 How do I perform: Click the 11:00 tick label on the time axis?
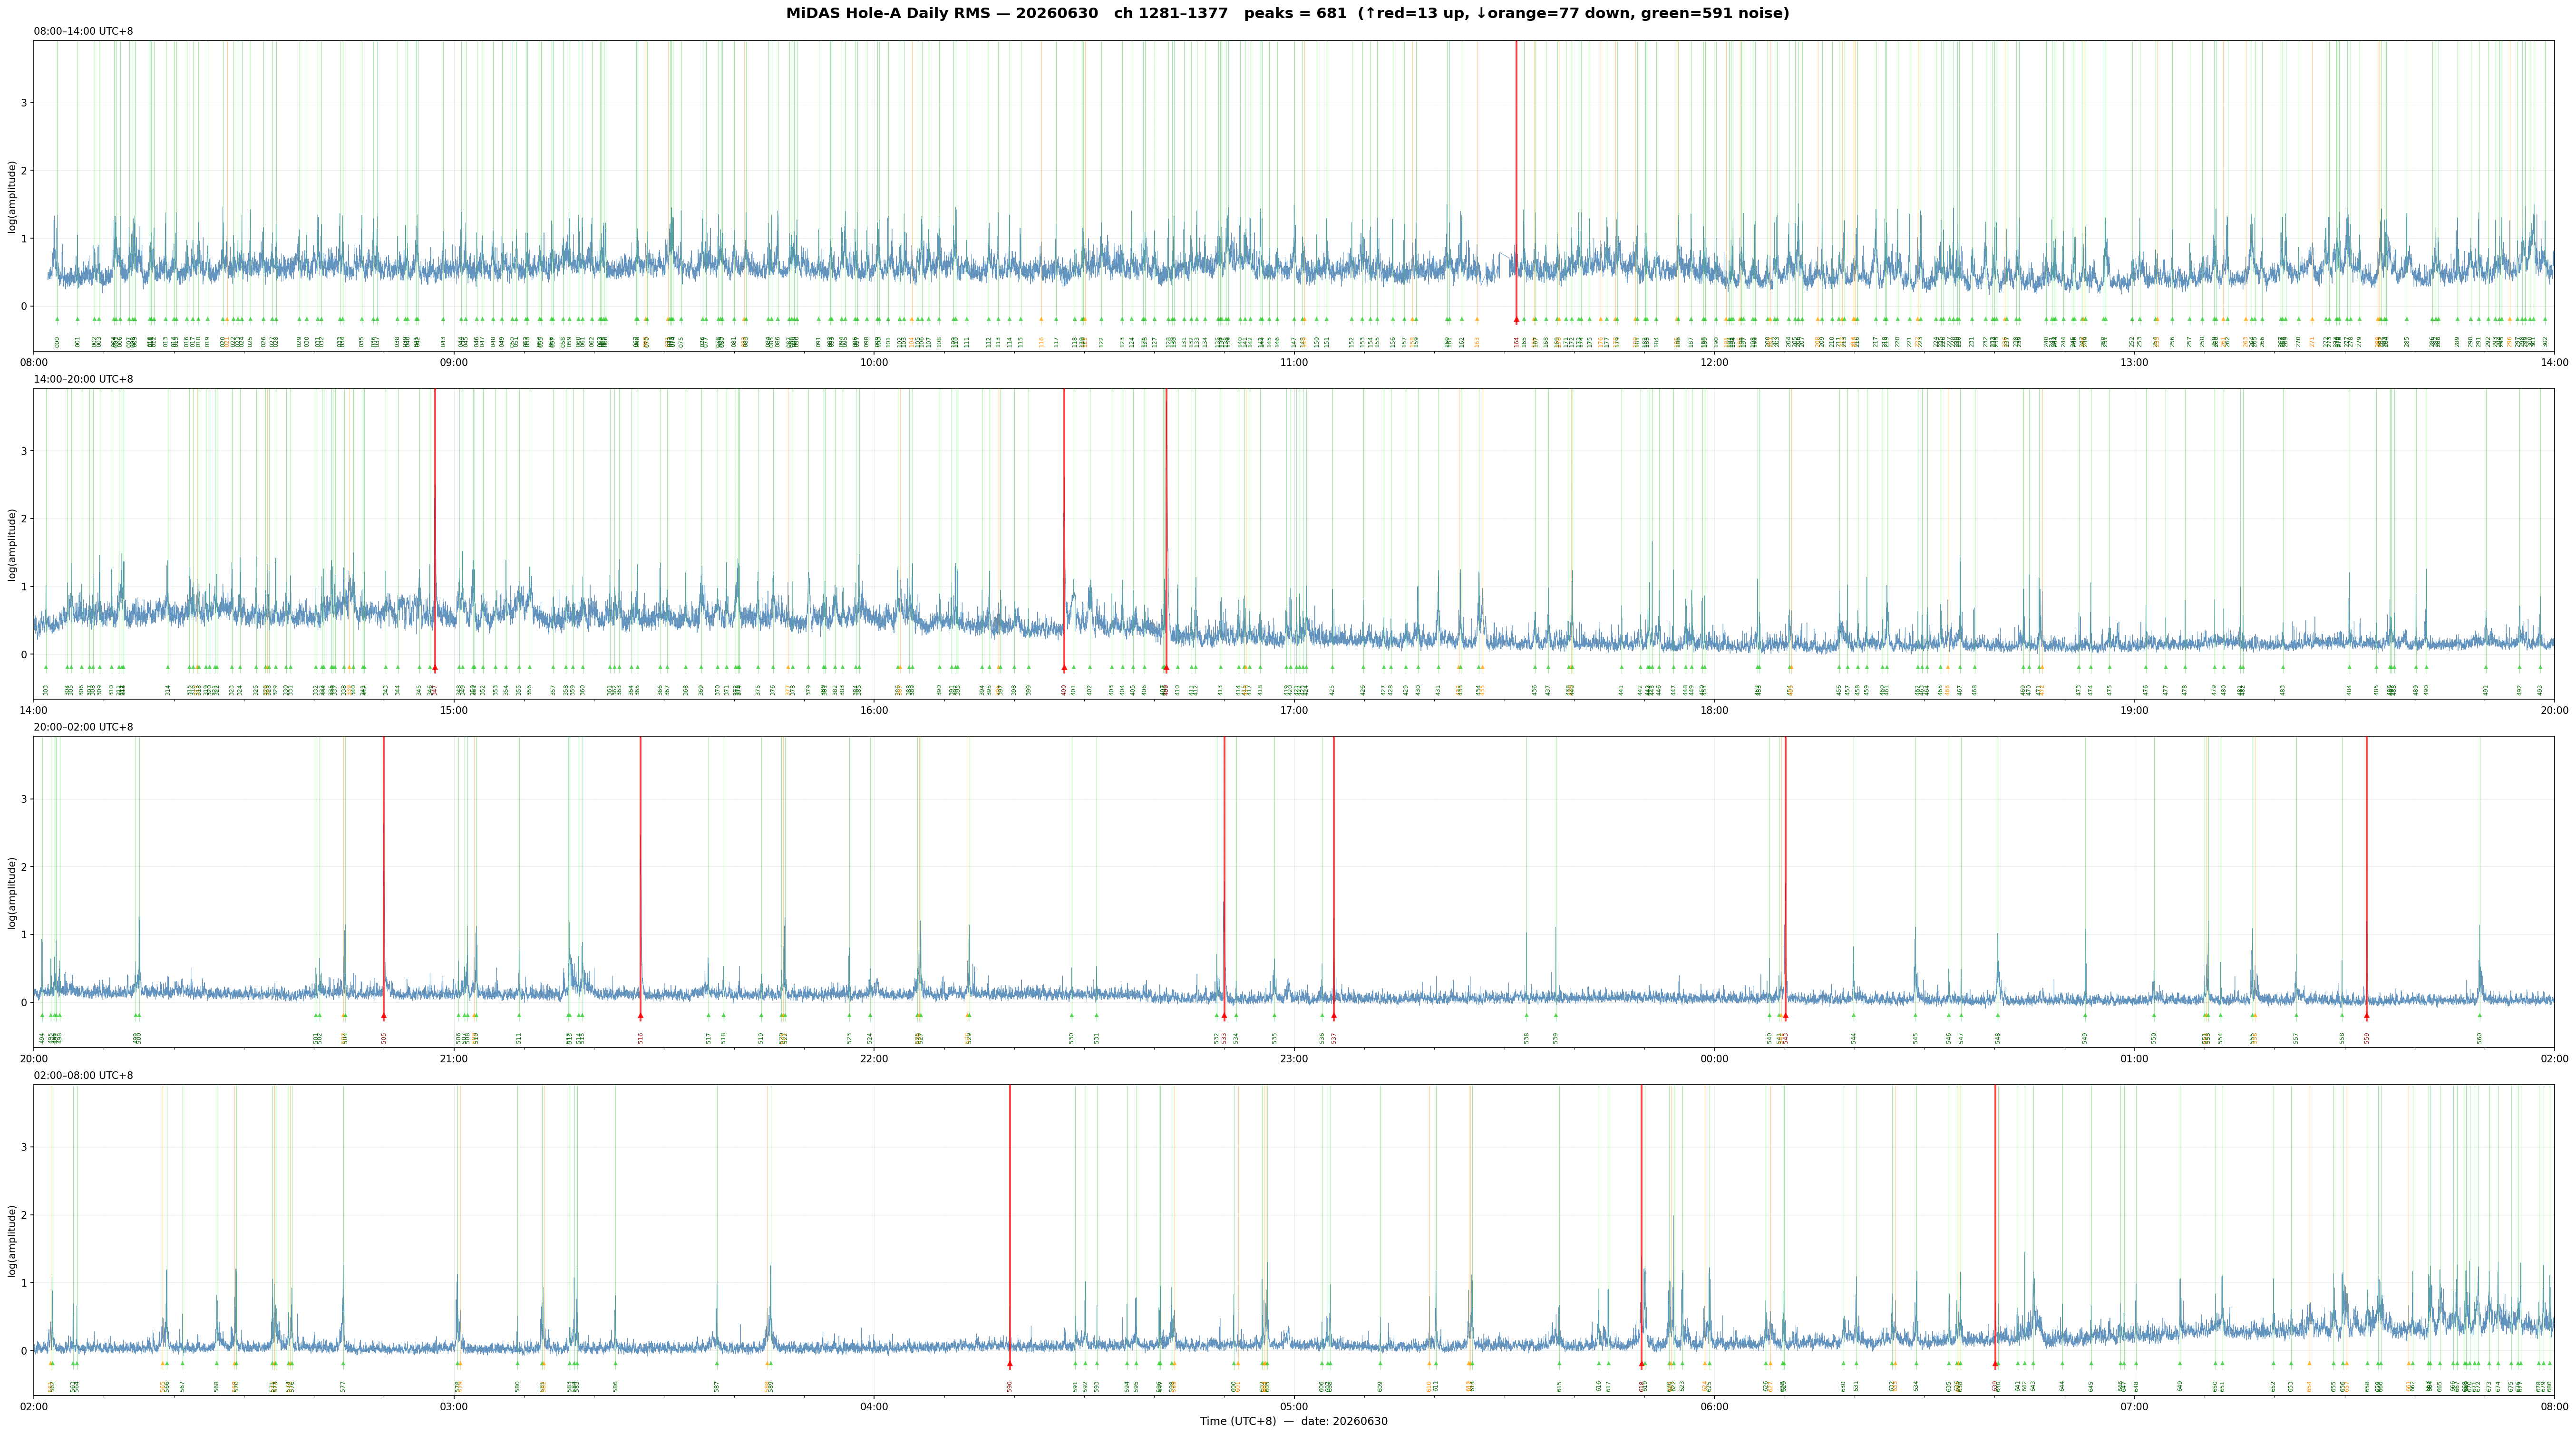[1294, 362]
